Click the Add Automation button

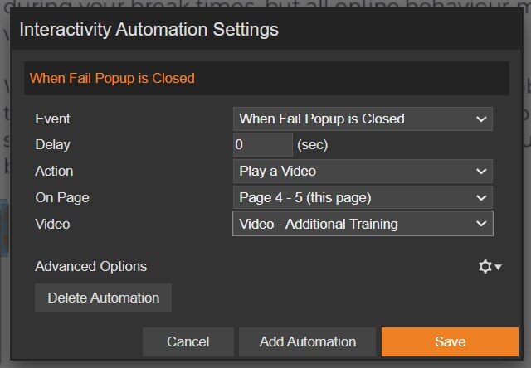coord(307,341)
